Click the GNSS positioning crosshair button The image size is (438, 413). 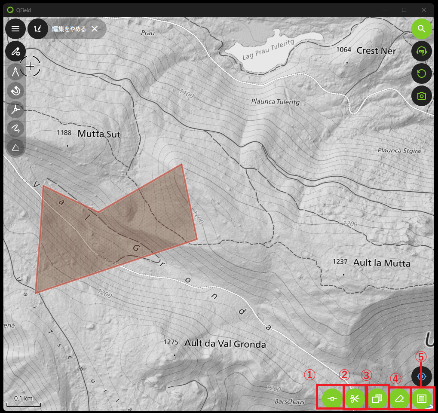point(422,376)
